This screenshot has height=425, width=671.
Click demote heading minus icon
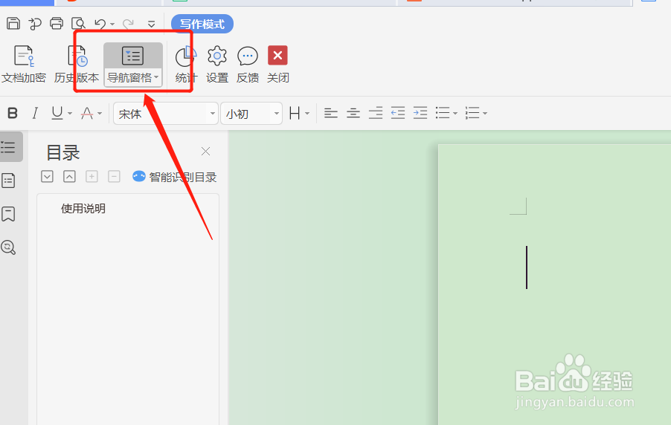(x=114, y=176)
